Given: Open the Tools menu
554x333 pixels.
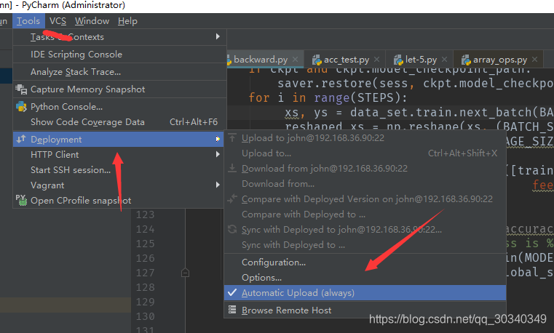Looking at the screenshot, I should tap(28, 21).
